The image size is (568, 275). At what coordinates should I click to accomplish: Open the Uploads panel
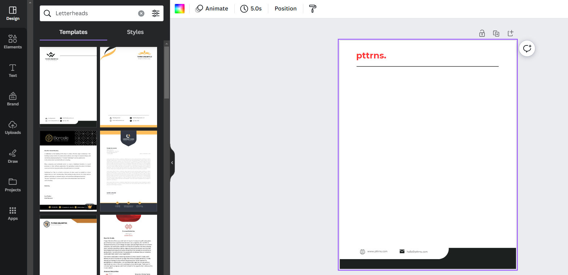(13, 127)
